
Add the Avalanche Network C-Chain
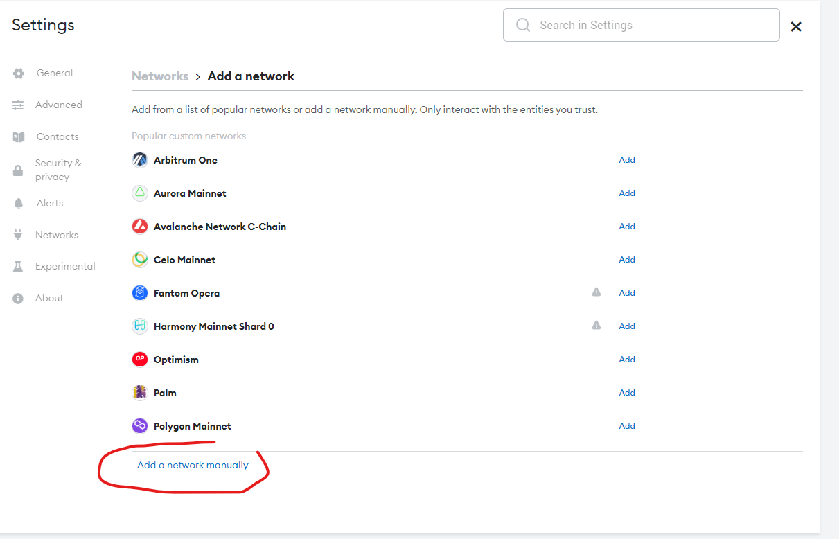627,227
